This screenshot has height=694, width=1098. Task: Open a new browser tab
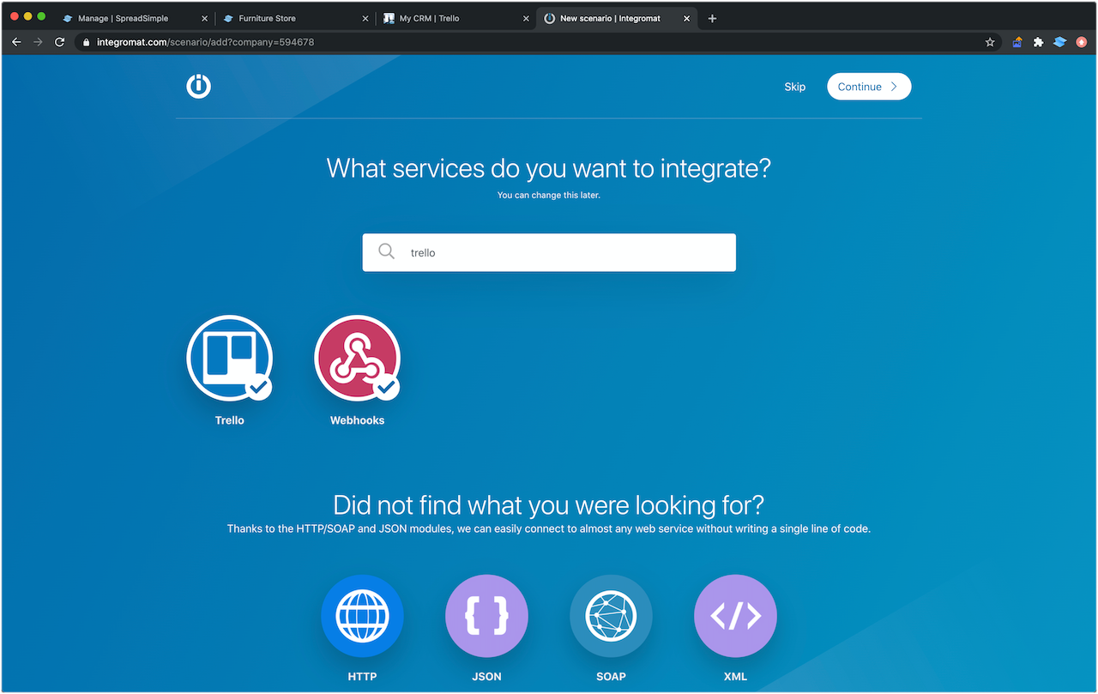713,17
